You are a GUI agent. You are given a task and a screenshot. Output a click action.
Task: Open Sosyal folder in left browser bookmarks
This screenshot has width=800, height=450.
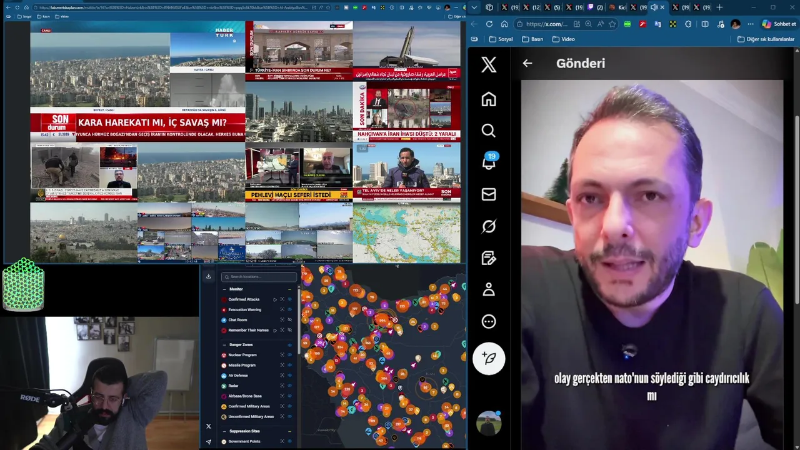click(24, 16)
